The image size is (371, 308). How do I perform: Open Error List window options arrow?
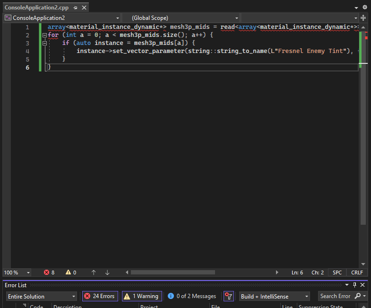[x=347, y=285]
